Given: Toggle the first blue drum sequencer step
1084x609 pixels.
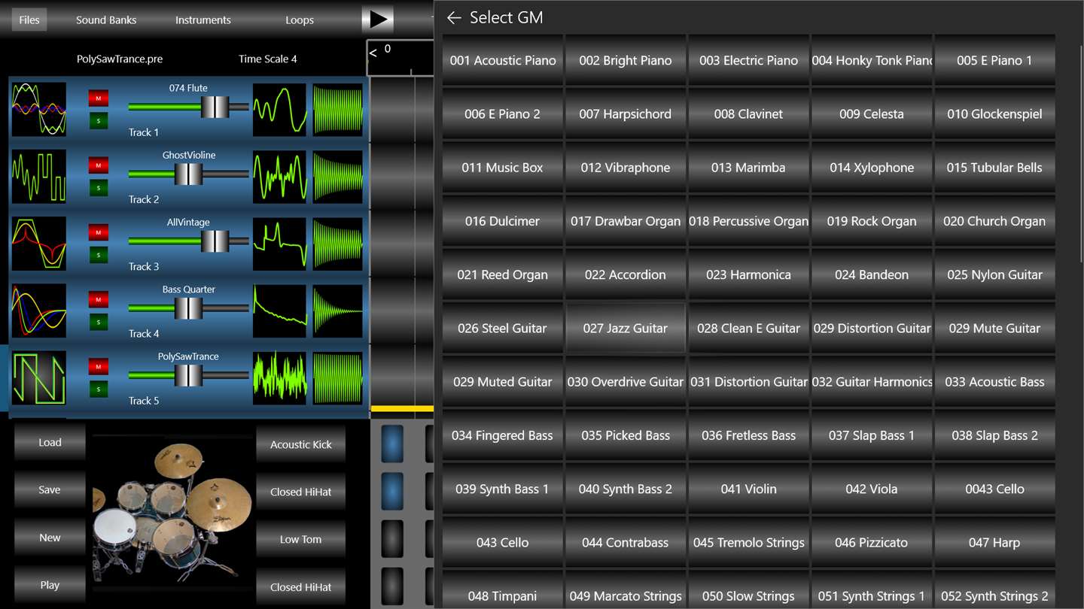Looking at the screenshot, I should pos(392,444).
